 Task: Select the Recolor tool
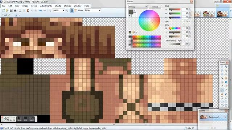[x=226, y=94]
